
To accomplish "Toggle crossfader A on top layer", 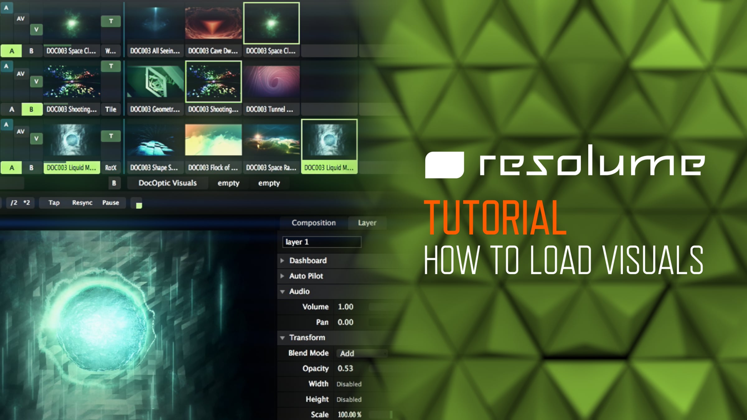I will coord(12,51).
